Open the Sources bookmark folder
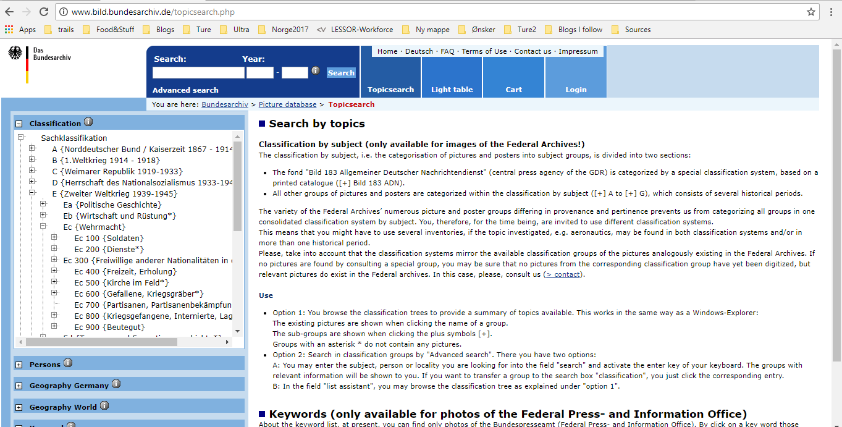This screenshot has height=427, width=842. (x=631, y=30)
